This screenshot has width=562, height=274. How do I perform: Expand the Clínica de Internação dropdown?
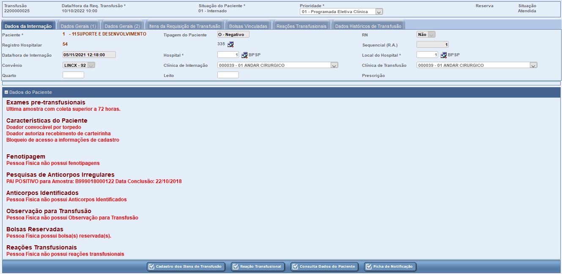[x=334, y=66]
